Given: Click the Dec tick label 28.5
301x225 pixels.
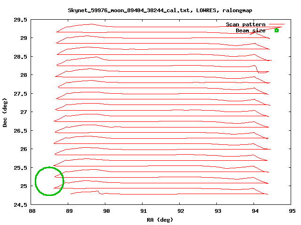Looking at the screenshot, I should (20, 57).
